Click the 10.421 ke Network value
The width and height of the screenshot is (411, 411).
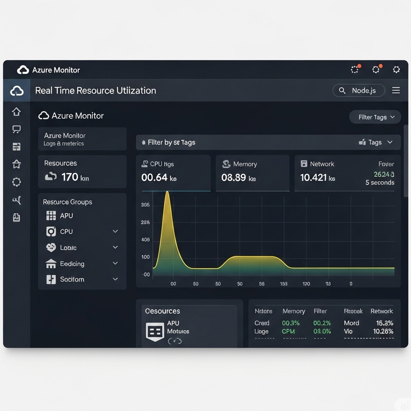pos(318,177)
